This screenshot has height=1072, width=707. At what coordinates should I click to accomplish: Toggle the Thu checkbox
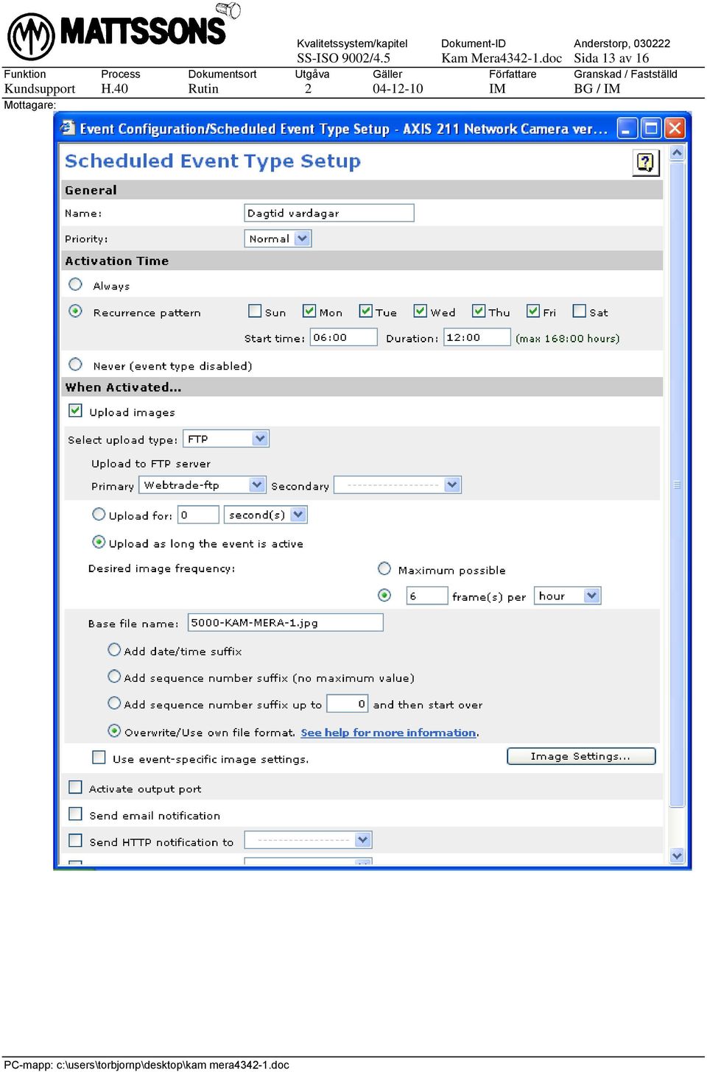pyautogui.click(x=479, y=311)
